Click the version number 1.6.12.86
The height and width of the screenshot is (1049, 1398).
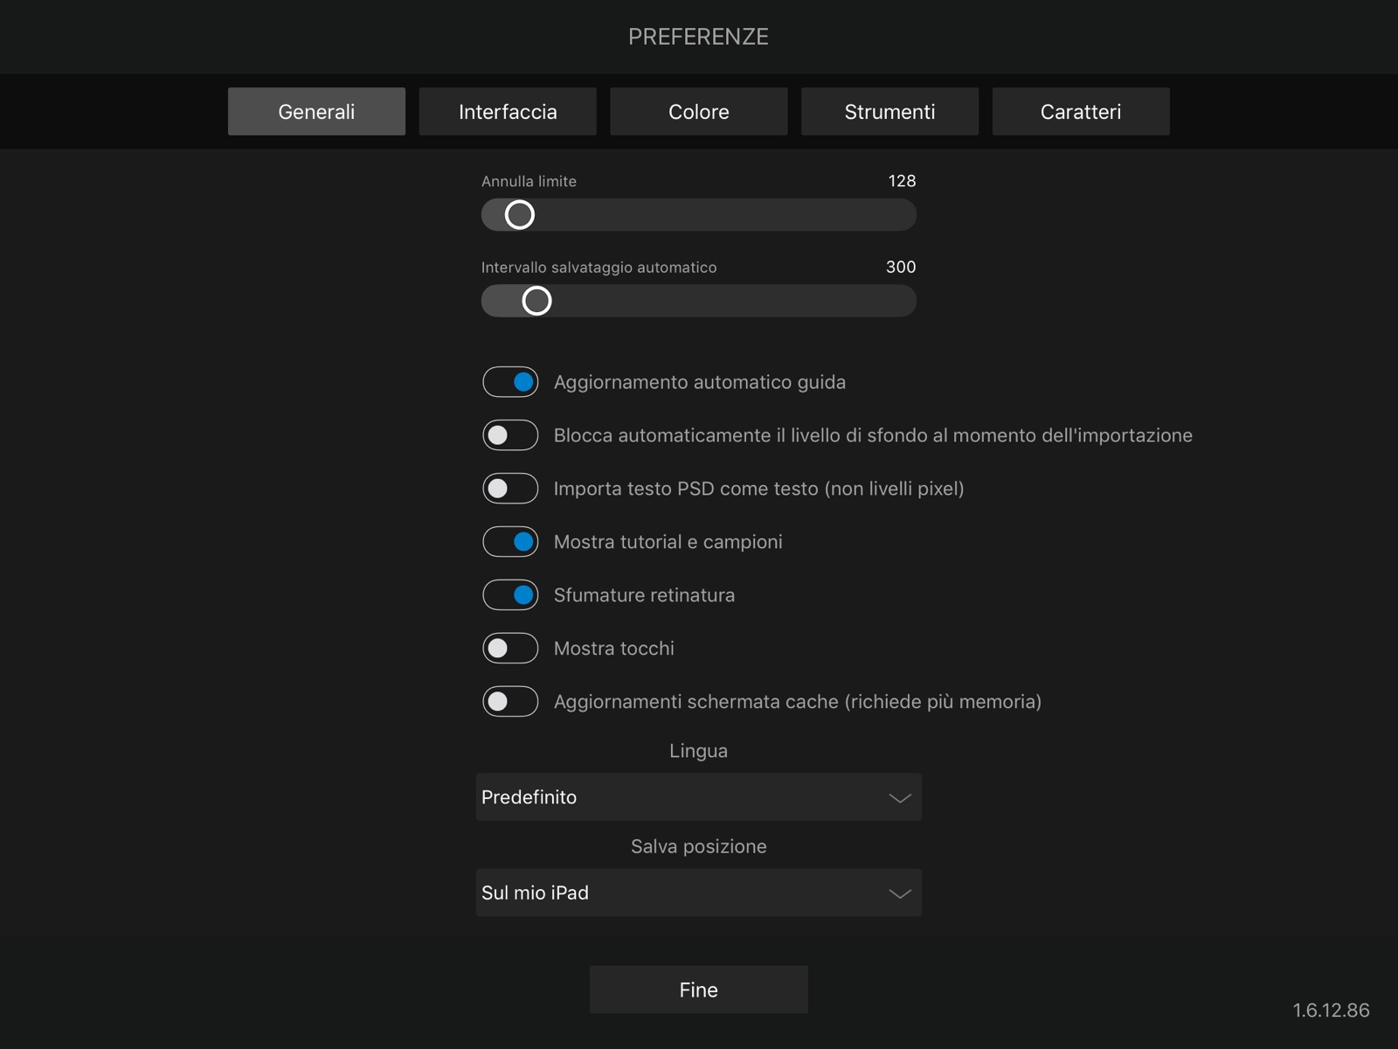pyautogui.click(x=1331, y=1011)
